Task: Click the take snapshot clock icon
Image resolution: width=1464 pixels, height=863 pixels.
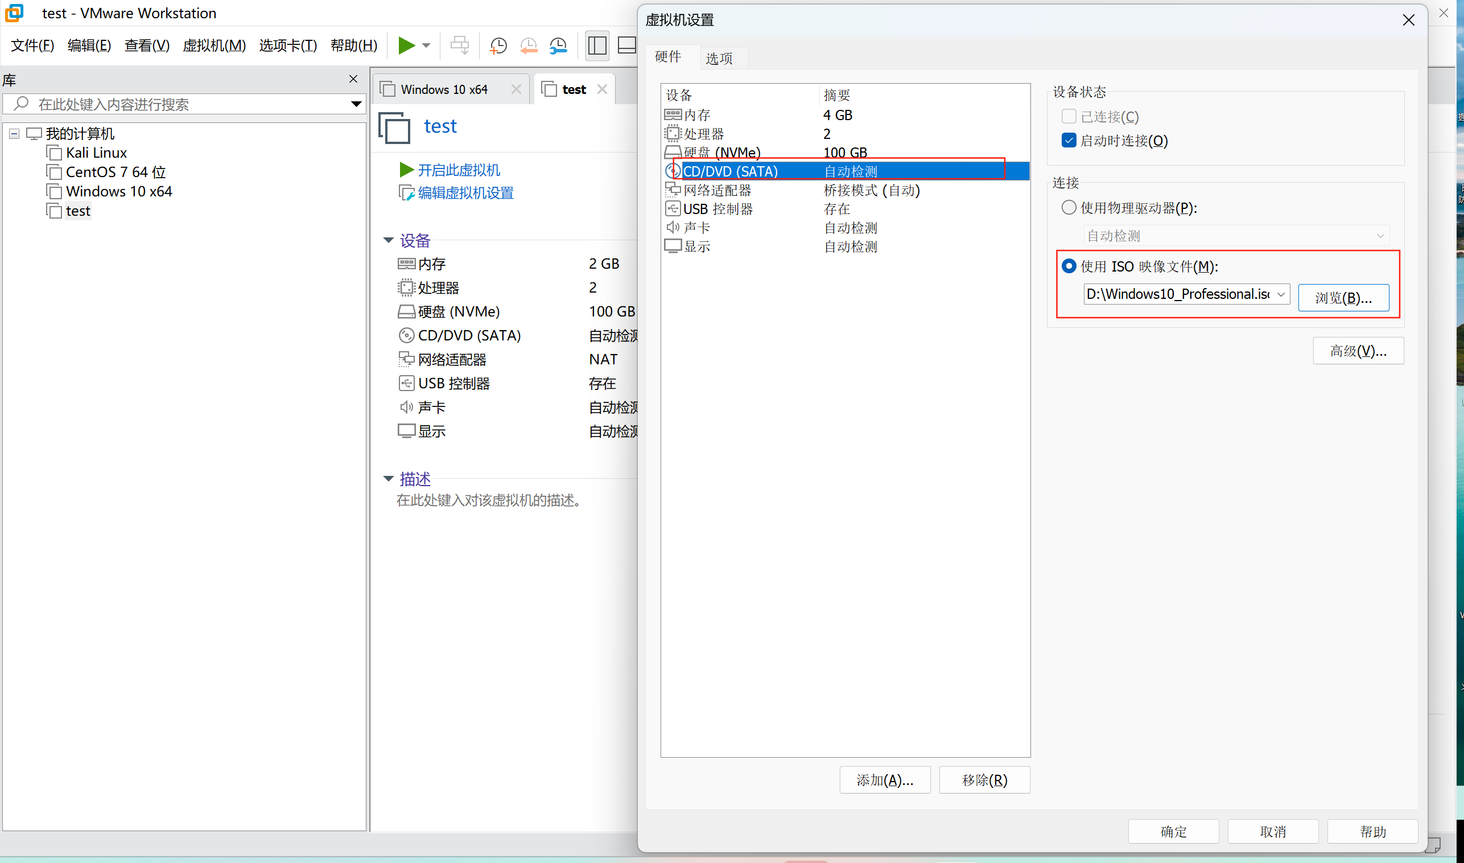Action: (498, 46)
